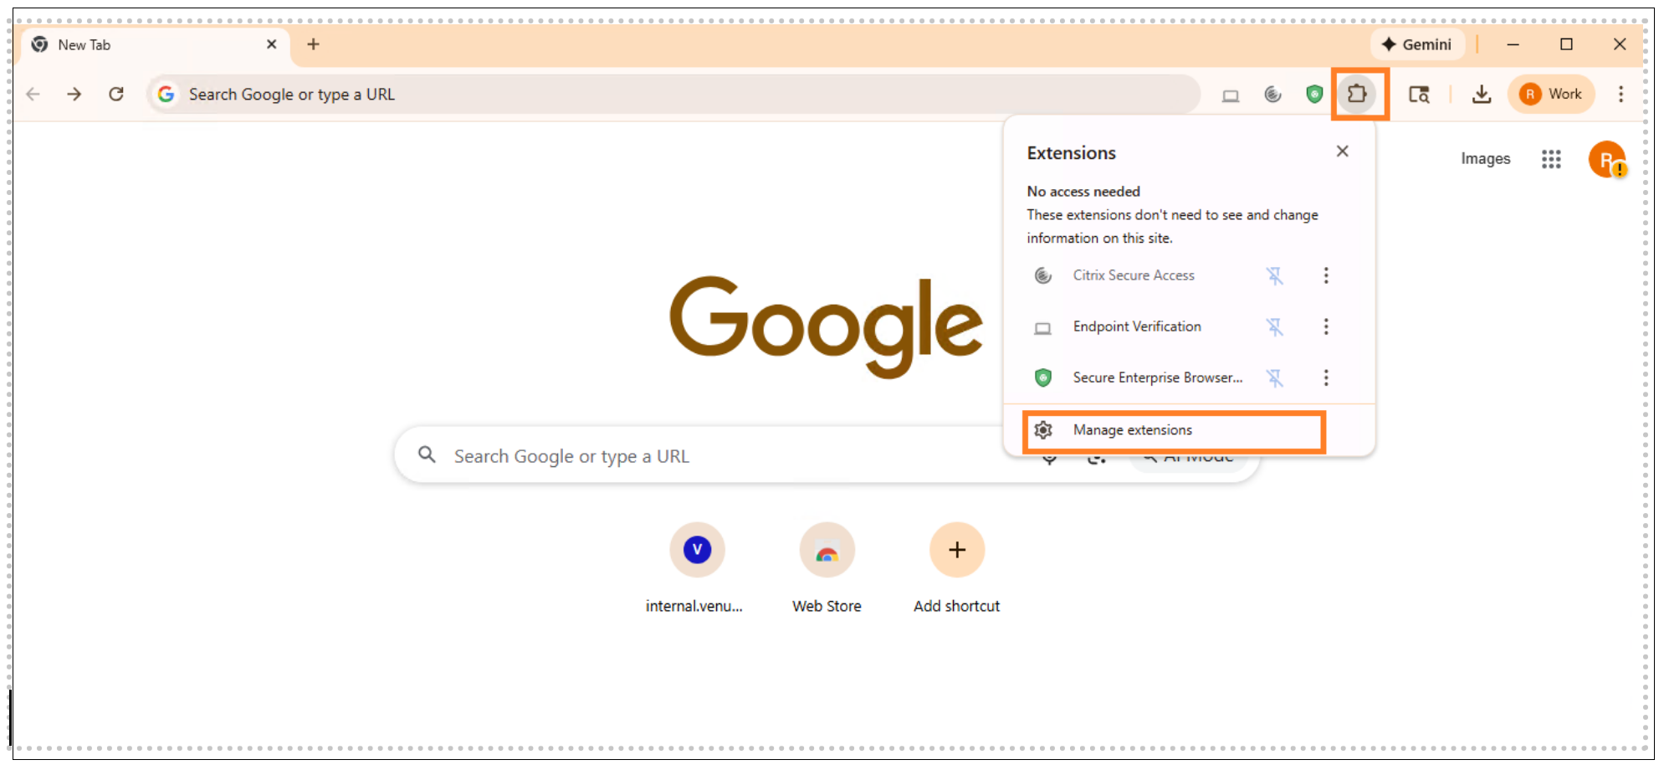1664x765 pixels.
Task: Click the Citrix Secure Access extension icon
Action: [1042, 275]
